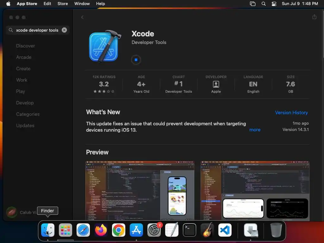
Task: Clear the search field text
Action: tap(64, 30)
